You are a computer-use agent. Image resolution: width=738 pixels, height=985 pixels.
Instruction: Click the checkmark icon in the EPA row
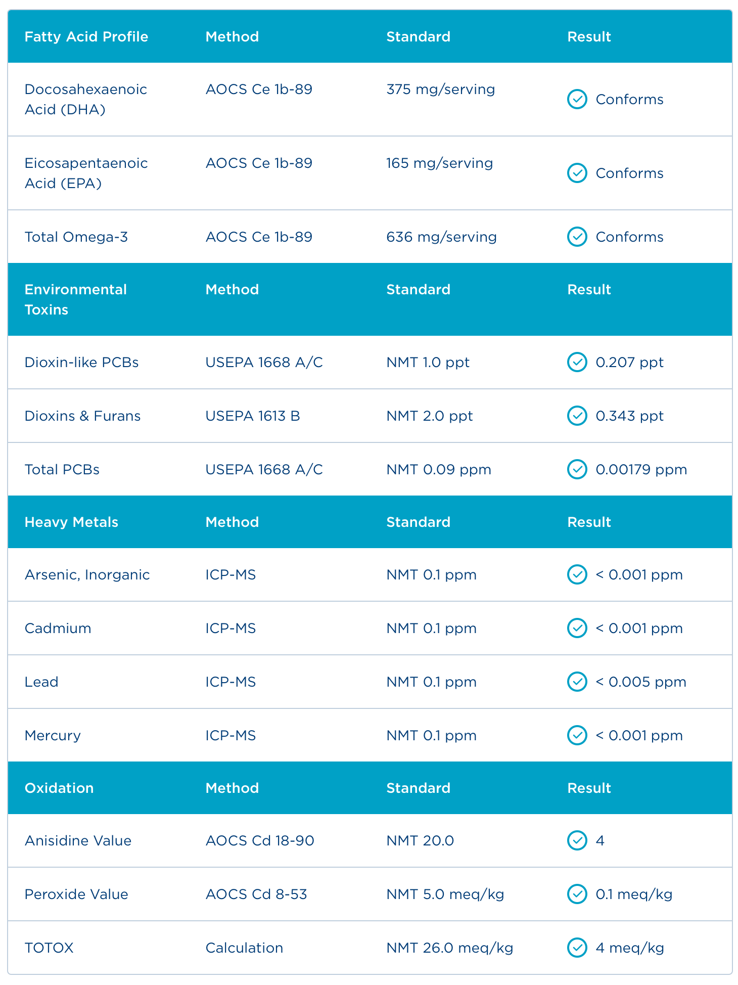point(577,173)
